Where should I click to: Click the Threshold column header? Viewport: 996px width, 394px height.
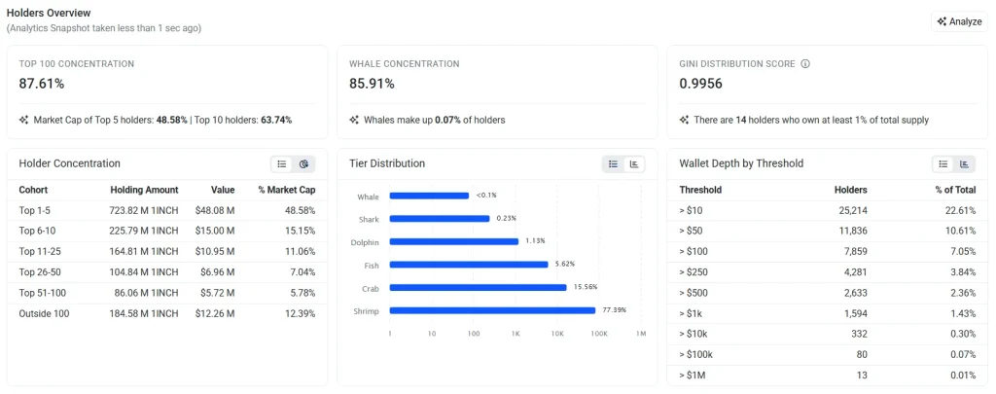(700, 190)
